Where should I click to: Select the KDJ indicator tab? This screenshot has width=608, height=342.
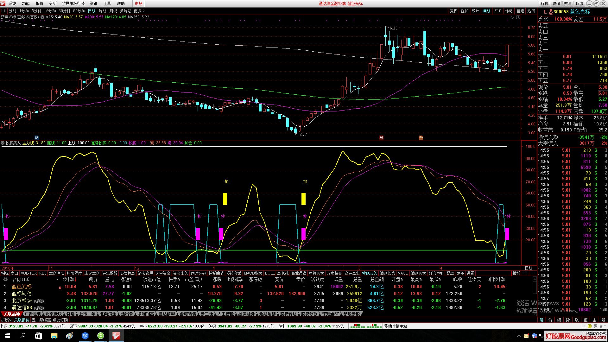point(43,273)
